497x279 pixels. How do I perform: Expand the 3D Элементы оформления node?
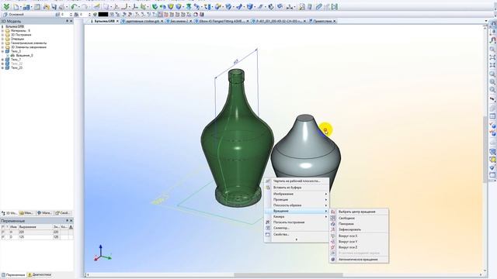pos(3,47)
